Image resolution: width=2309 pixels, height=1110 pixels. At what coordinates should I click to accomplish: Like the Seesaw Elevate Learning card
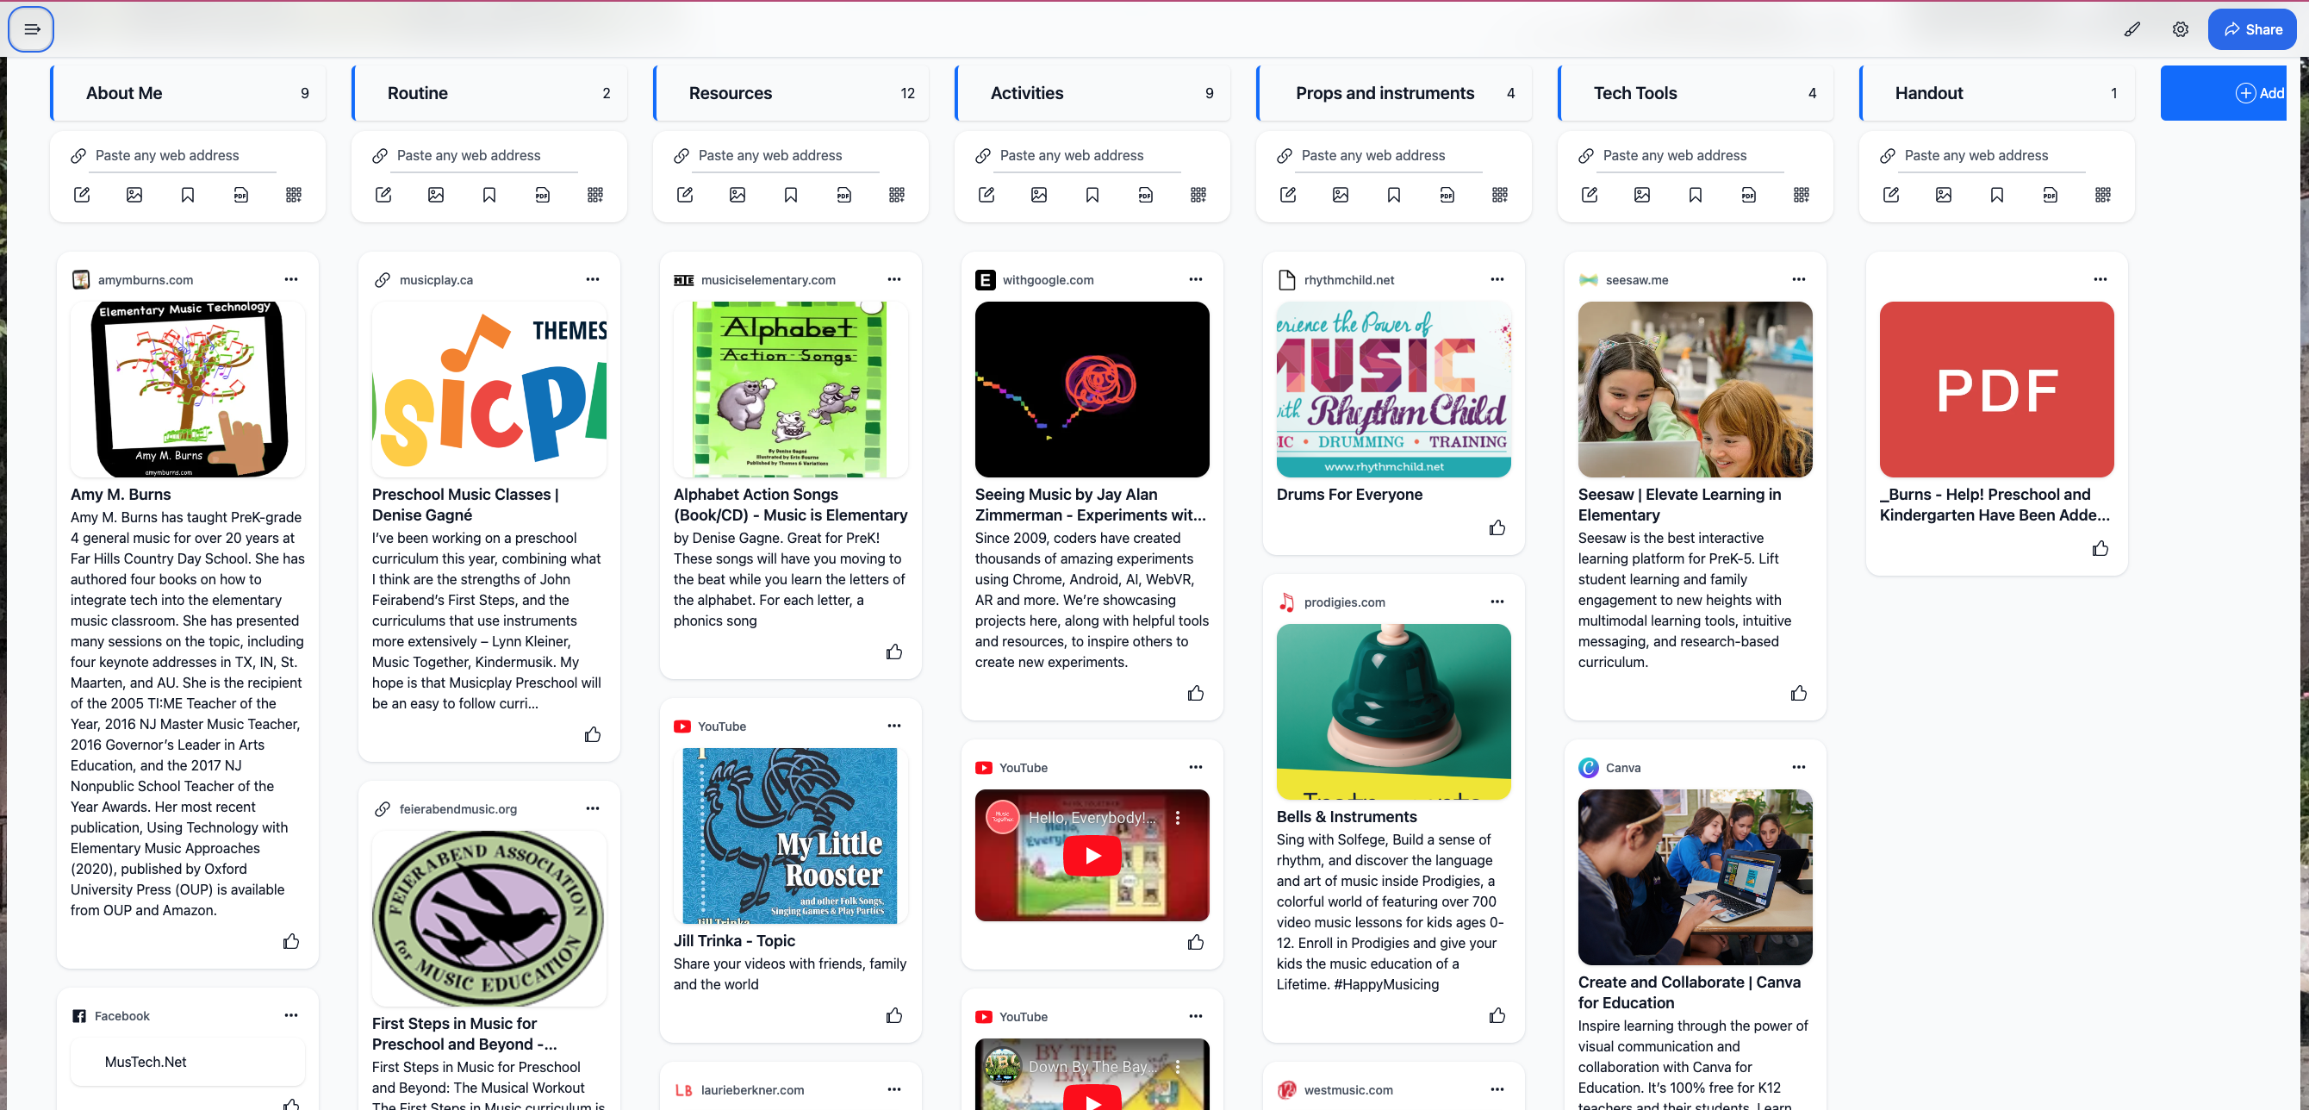[1799, 693]
